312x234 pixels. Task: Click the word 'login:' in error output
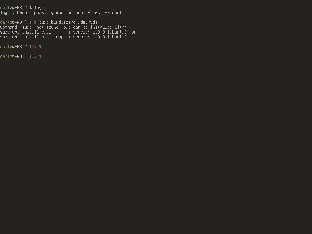pos(7,12)
